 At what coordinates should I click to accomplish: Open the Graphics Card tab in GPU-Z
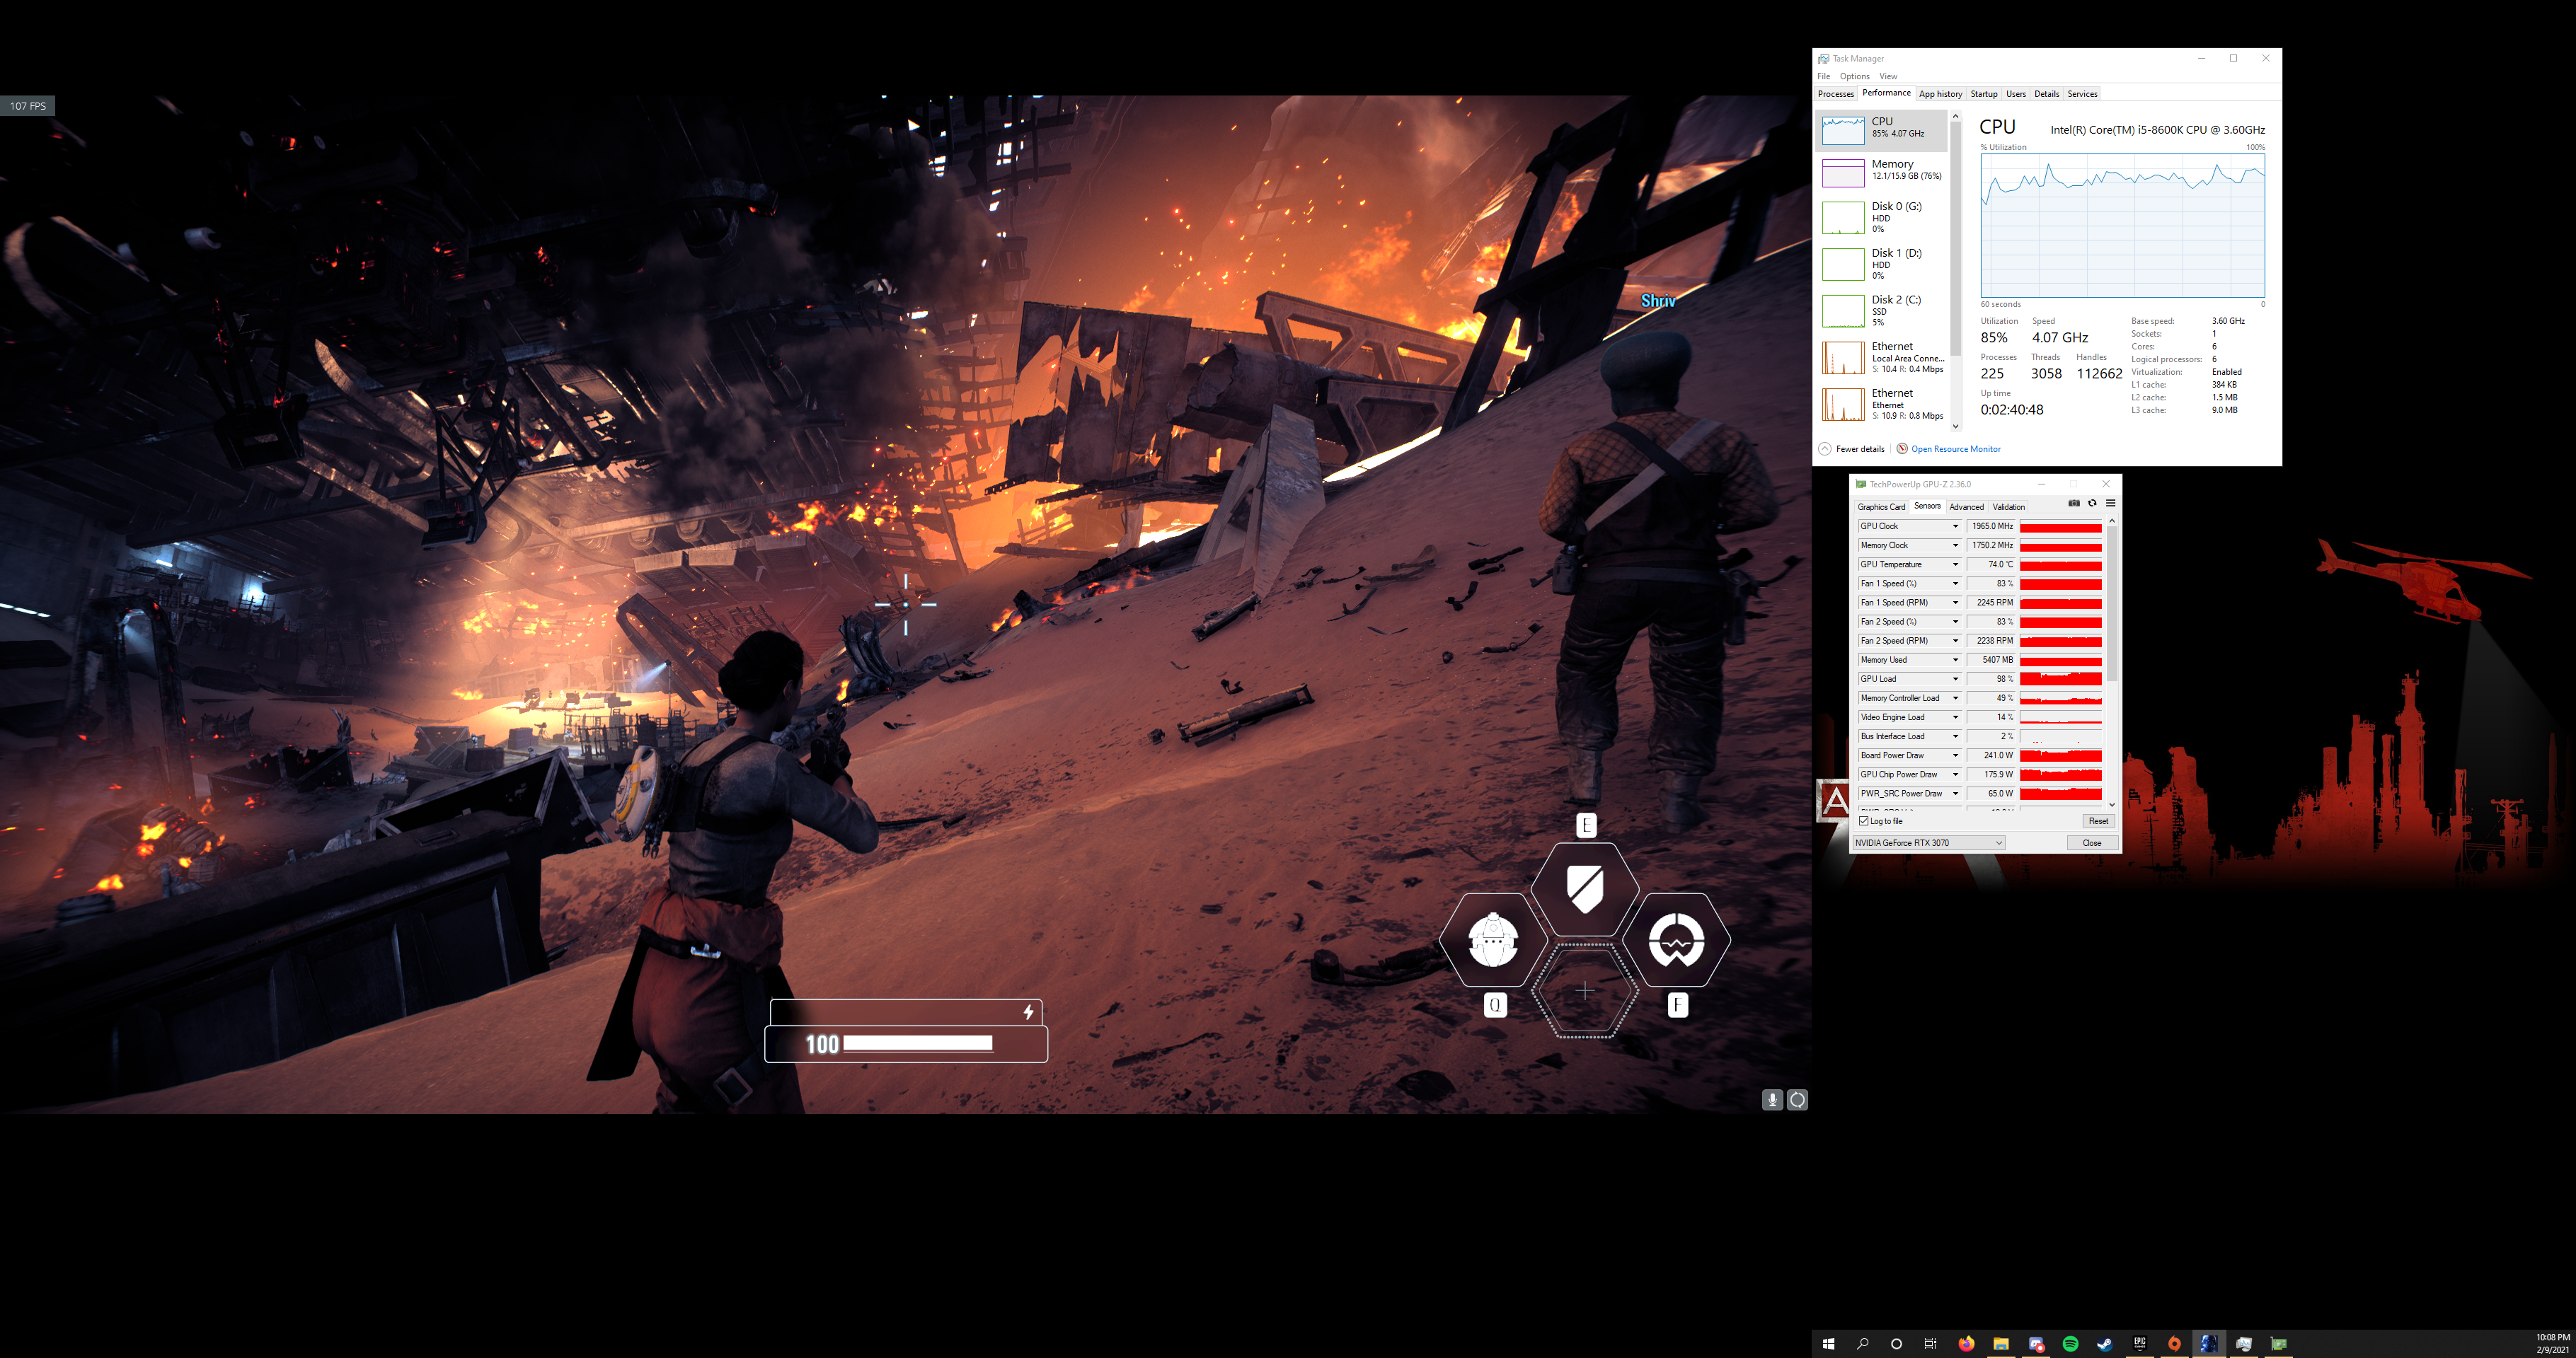1881,508
